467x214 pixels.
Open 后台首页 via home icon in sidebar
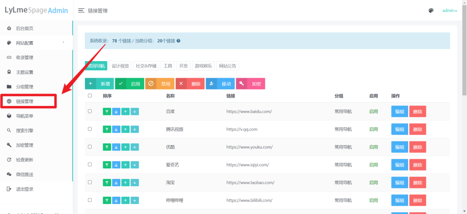pos(9,28)
